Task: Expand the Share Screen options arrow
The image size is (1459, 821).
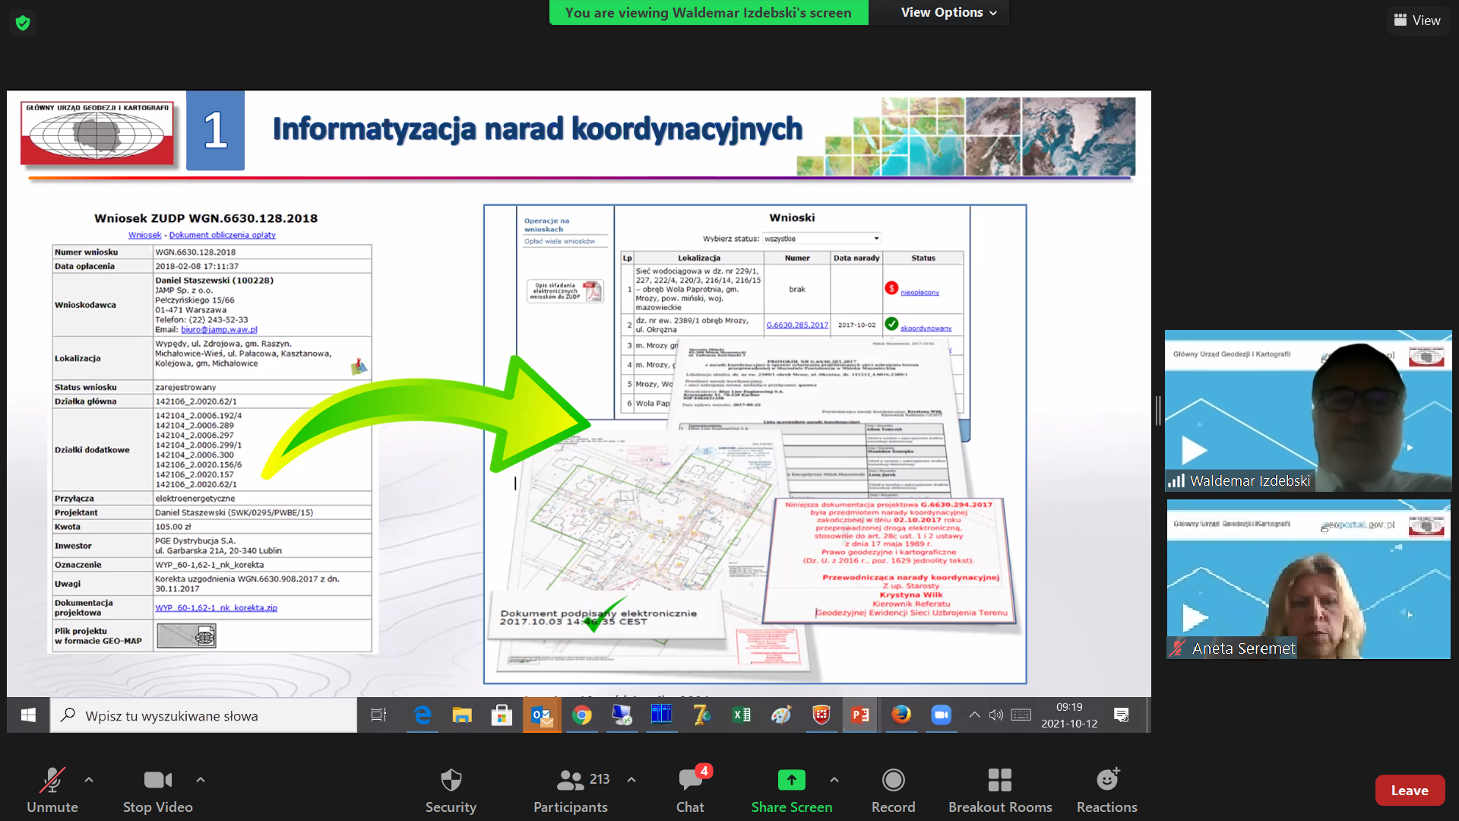Action: [x=834, y=780]
